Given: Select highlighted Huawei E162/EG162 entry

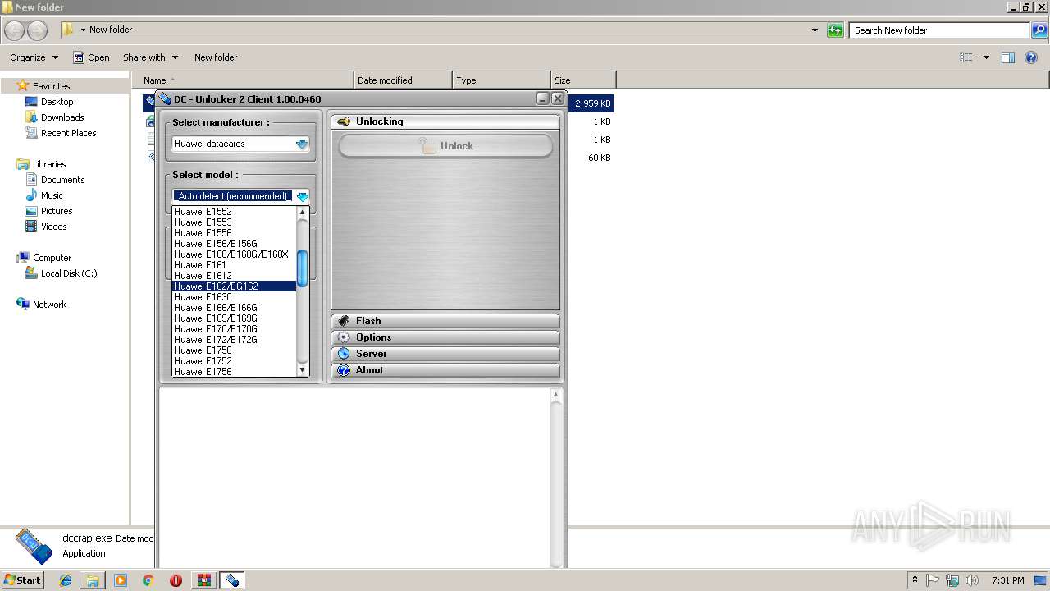Looking at the screenshot, I should pyautogui.click(x=234, y=286).
